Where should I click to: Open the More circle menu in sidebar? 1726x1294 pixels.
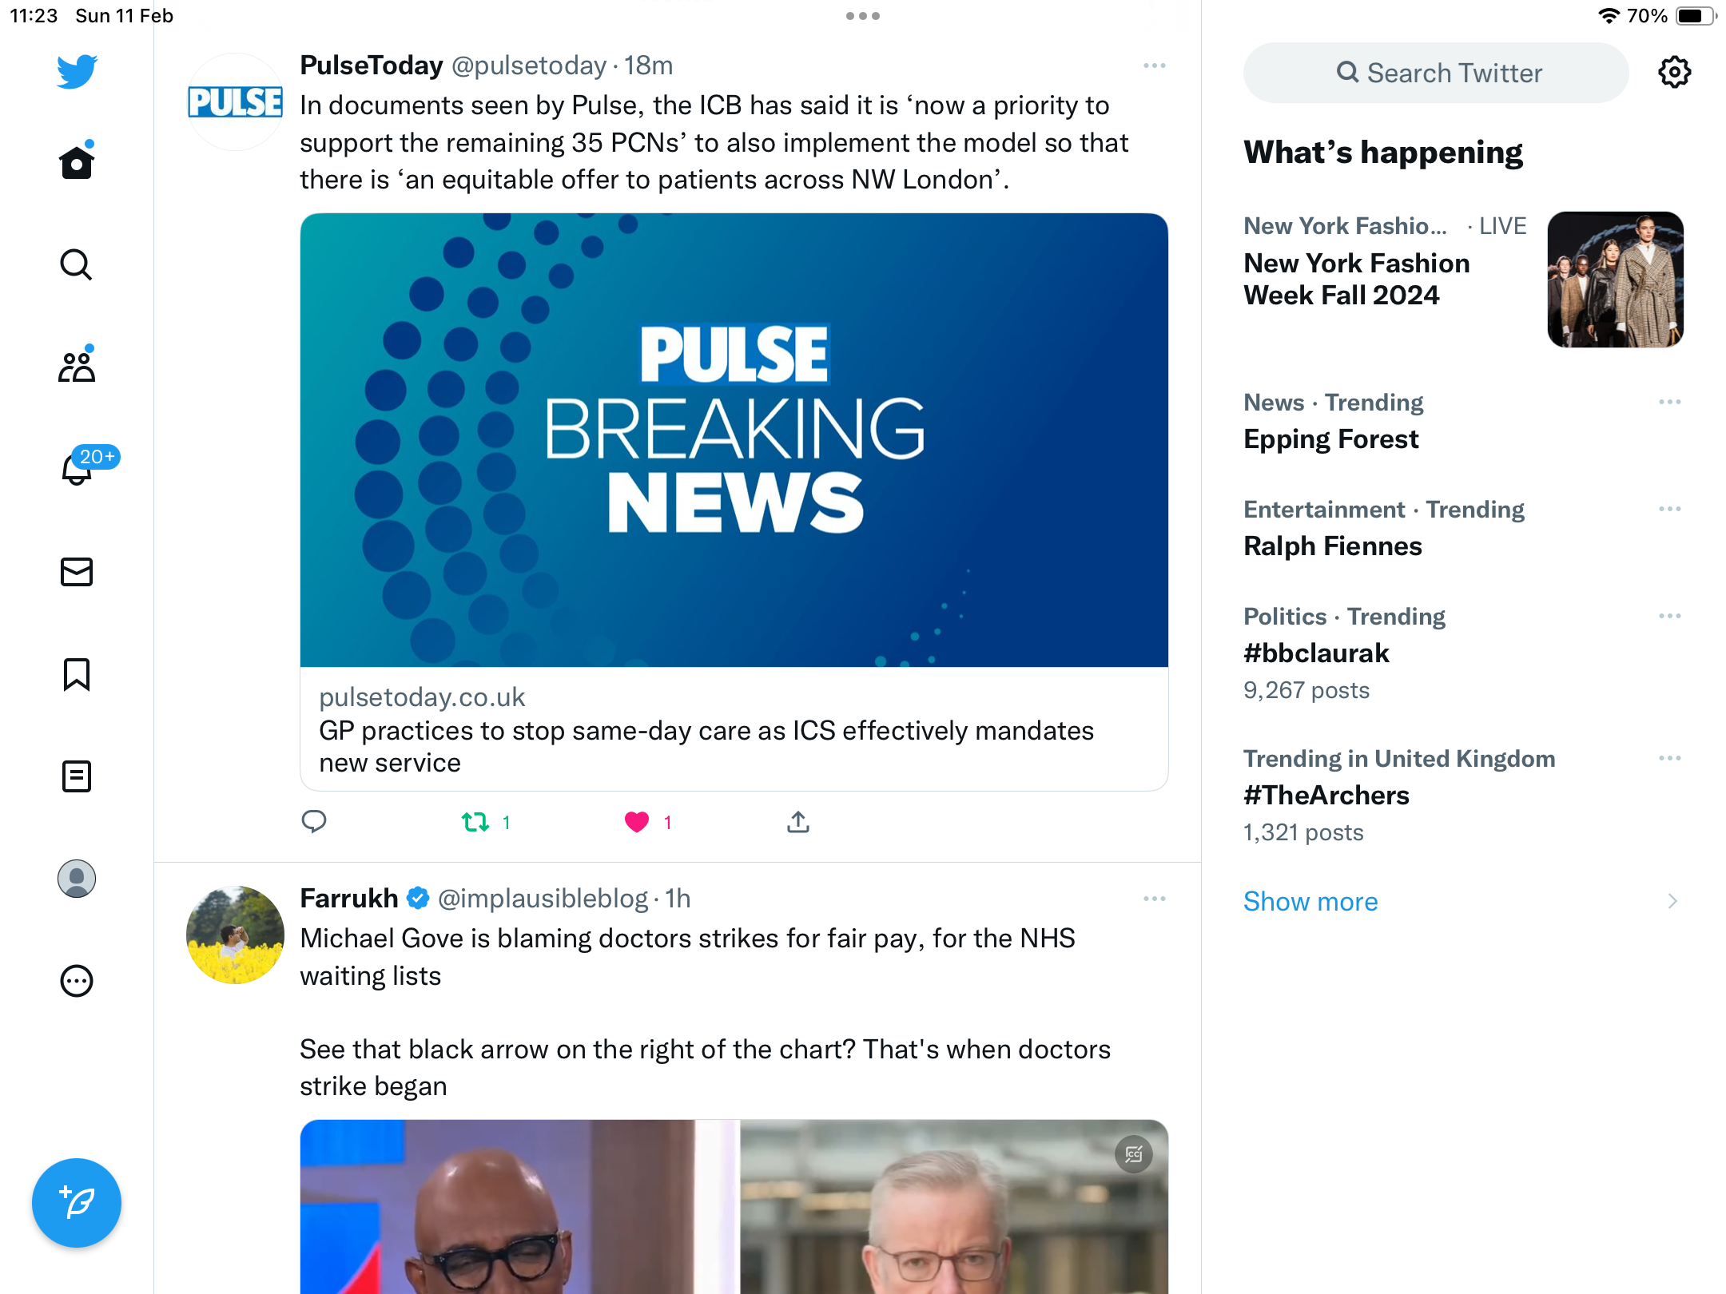tap(77, 981)
